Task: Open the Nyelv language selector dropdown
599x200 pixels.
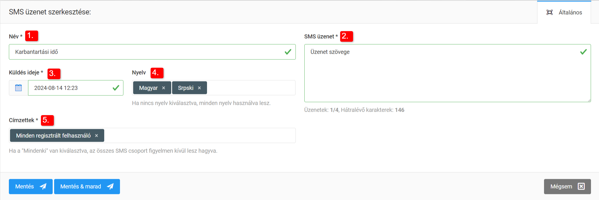Action: click(251, 88)
